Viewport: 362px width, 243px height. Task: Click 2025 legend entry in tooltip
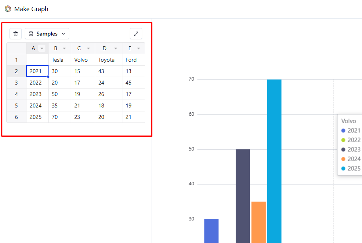(x=351, y=168)
